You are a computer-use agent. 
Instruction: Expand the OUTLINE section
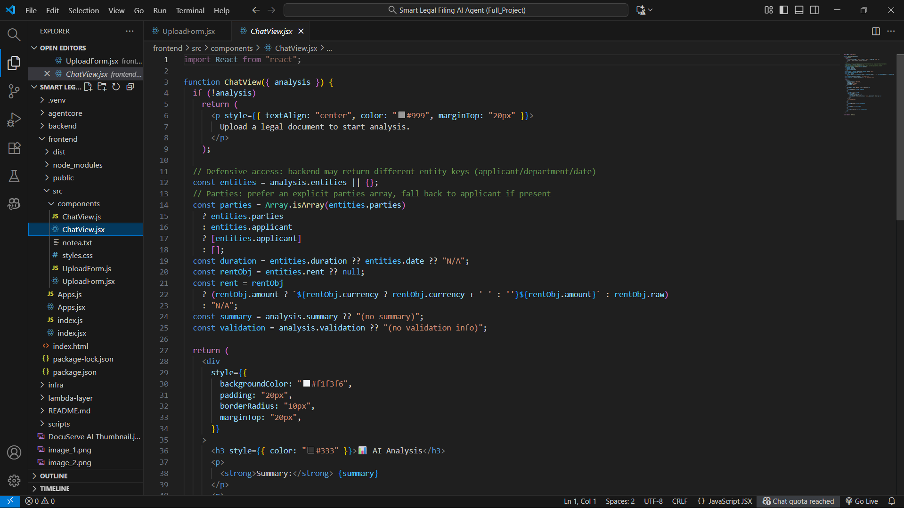(x=54, y=476)
